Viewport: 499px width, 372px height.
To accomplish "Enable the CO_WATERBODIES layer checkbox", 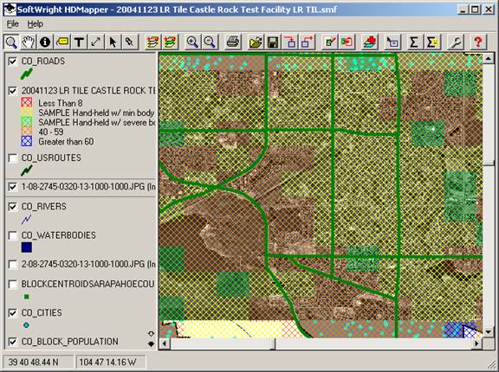I will tap(12, 235).
